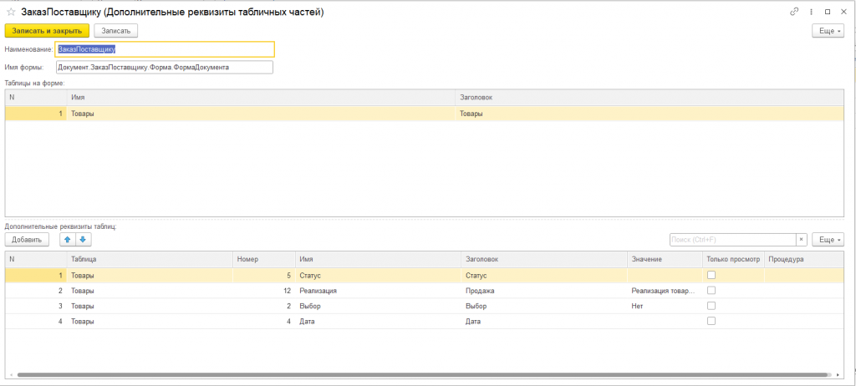The height and width of the screenshot is (386, 856).
Task: Click Товары table cell in row 4
Action: 150,322
